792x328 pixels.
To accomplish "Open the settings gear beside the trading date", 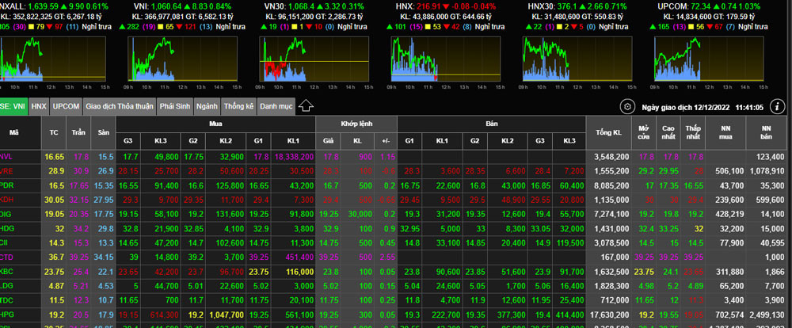I will tap(627, 107).
